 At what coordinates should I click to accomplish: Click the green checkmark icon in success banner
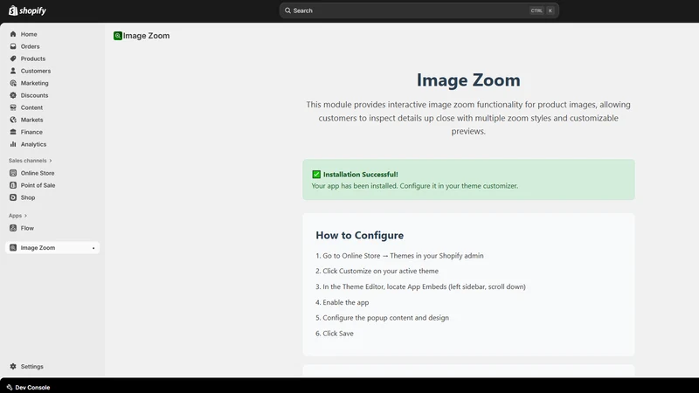click(316, 174)
